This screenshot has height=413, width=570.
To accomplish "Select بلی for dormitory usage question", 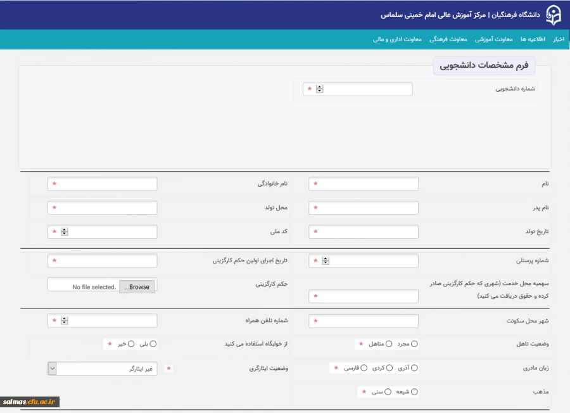I will pyautogui.click(x=153, y=344).
